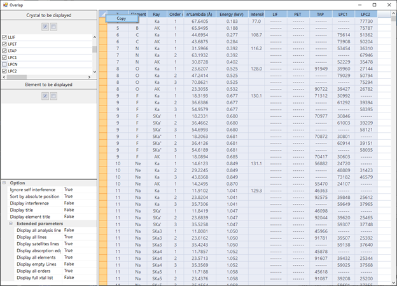Click the Overlap window title icon
The image size is (397, 286).
tap(5, 4)
